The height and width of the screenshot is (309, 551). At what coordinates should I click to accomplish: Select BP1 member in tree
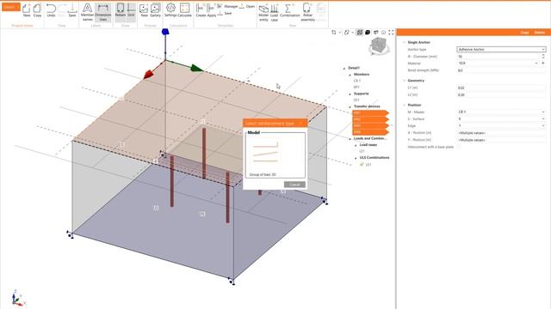(356, 88)
